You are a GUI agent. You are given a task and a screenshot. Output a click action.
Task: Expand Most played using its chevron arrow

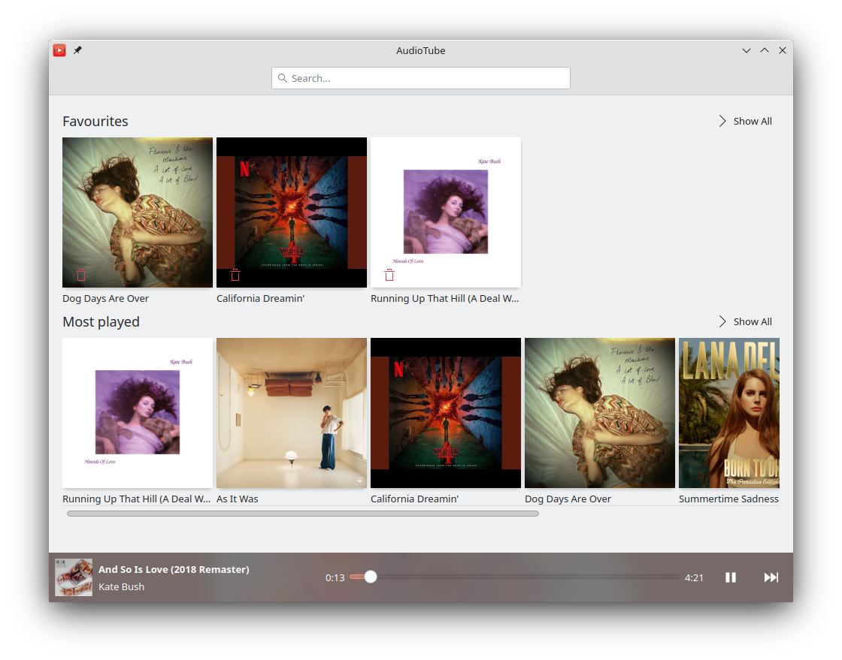pyautogui.click(x=722, y=321)
